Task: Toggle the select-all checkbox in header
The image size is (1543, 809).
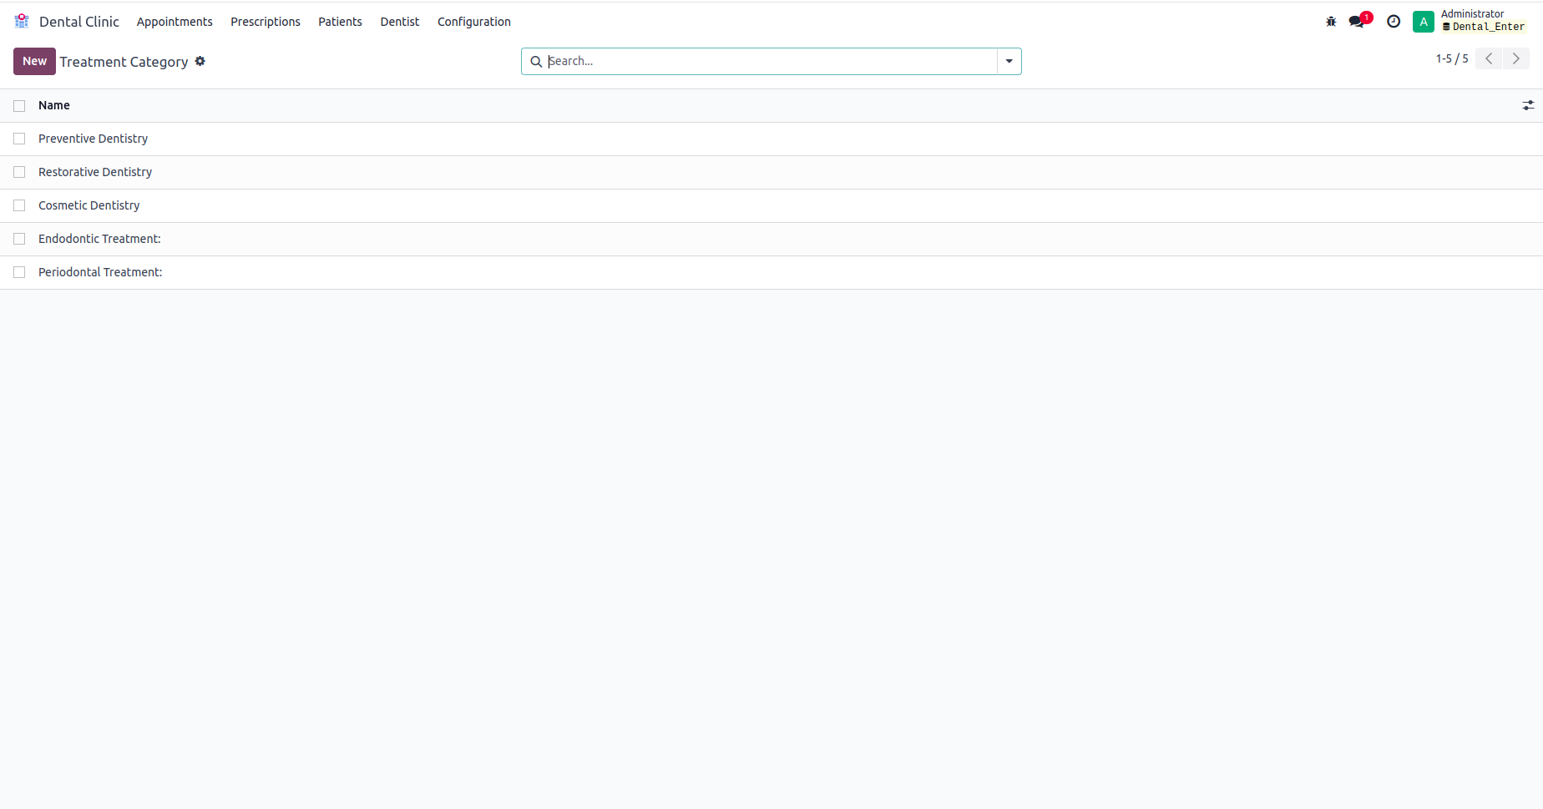Action: pyautogui.click(x=19, y=106)
